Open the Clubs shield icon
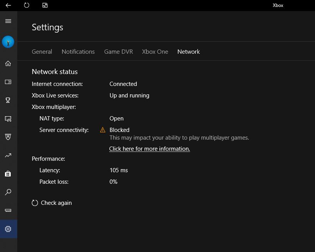Image resolution: width=315 pixels, height=252 pixels. (8, 137)
